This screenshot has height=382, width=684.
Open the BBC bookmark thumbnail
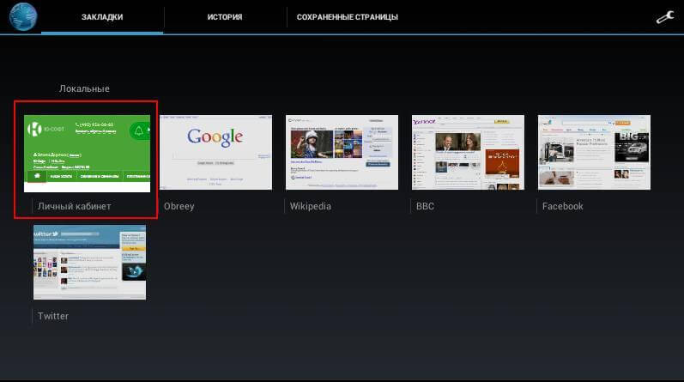468,152
